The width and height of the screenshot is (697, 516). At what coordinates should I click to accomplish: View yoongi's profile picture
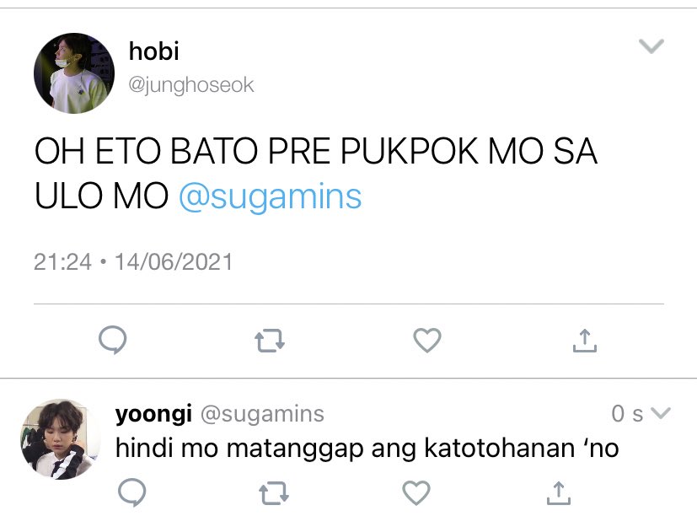click(61, 439)
